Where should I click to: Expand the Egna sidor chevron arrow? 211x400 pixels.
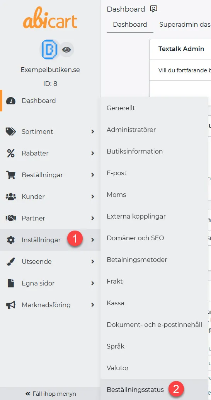pyautogui.click(x=93, y=284)
